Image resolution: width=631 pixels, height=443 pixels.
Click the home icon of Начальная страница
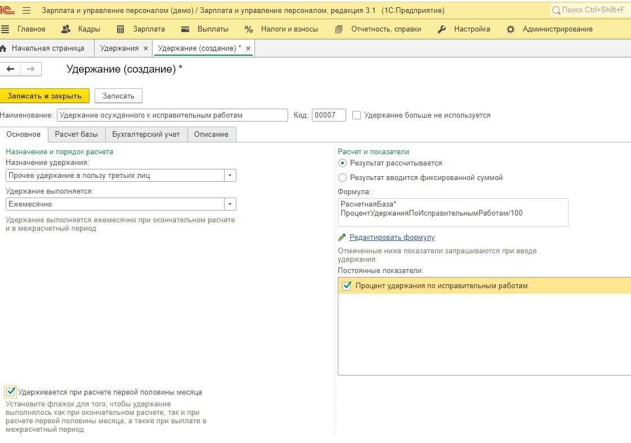[3, 48]
